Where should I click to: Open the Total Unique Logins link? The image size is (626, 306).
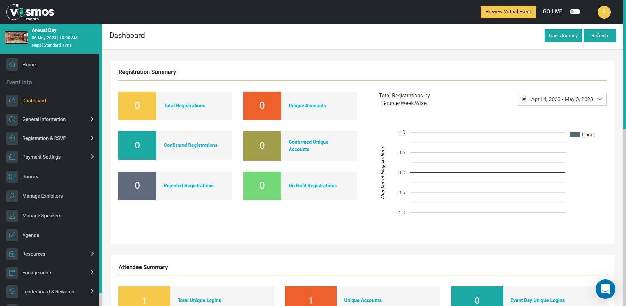pos(199,300)
